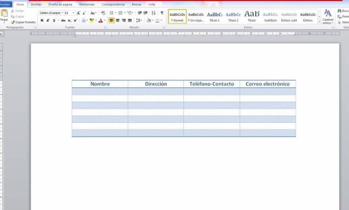The image size is (349, 210).
Task: Toggle align text right
Action: pos(124,21)
